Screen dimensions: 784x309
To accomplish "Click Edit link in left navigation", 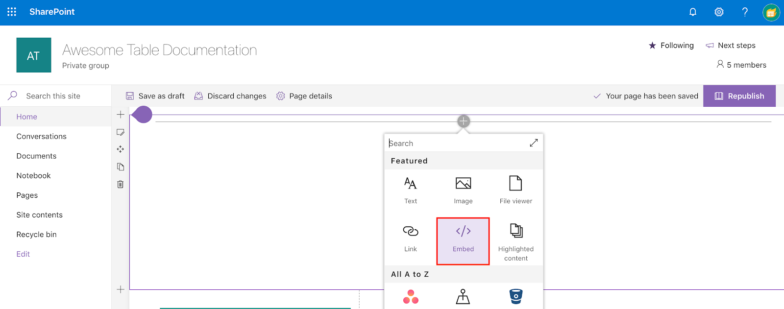I will click(x=23, y=254).
